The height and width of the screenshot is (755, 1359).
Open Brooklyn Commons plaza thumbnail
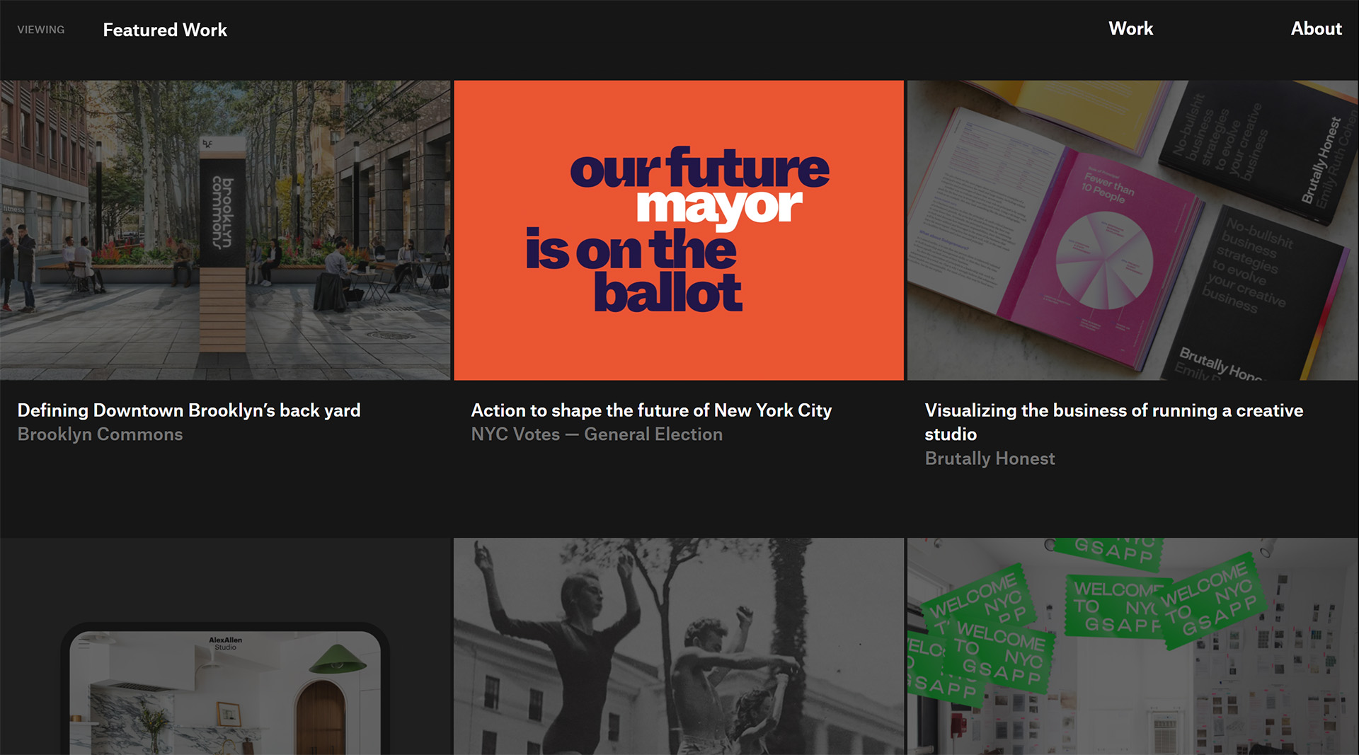coord(225,230)
